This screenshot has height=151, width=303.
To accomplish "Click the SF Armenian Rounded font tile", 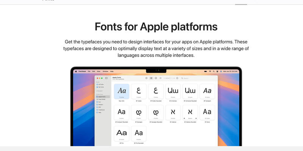I will pyautogui.click(x=190, y=91).
